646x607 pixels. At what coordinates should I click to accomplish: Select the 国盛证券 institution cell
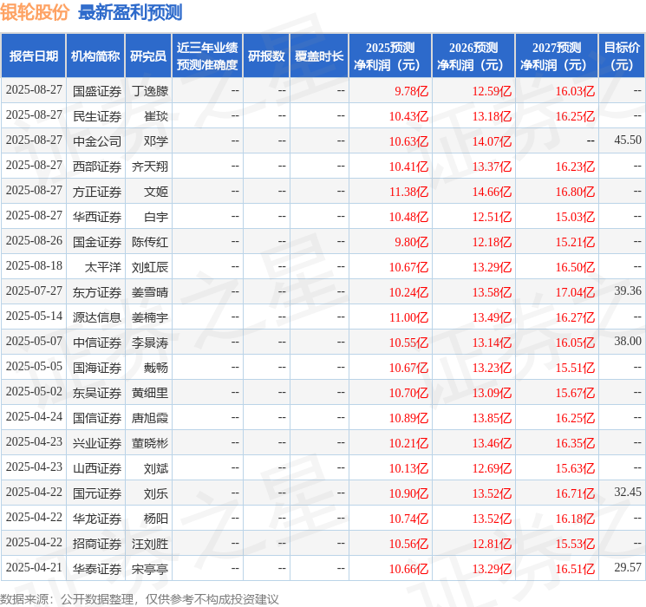pyautogui.click(x=97, y=91)
